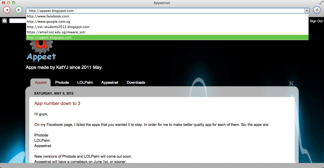The image size is (324, 168).
Task: Click the 'New versions of Photode' sentence
Action: pyautogui.click(x=83, y=156)
